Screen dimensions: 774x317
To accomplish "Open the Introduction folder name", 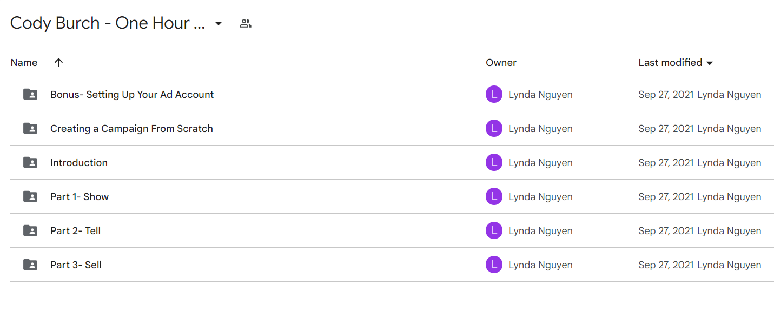I will 79,162.
